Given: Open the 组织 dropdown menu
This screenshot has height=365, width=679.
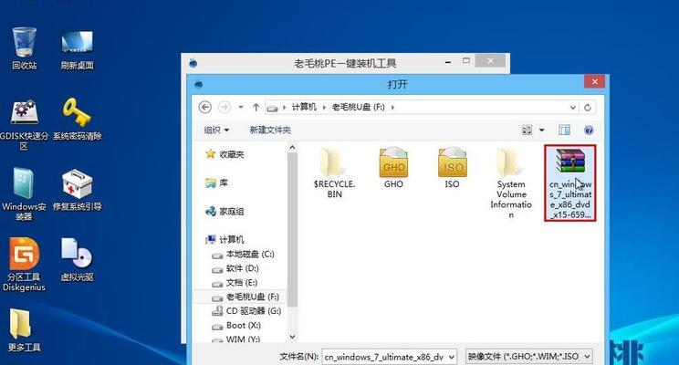Looking at the screenshot, I should click(x=216, y=130).
